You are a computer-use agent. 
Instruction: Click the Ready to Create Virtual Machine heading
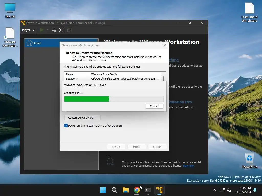(x=89, y=53)
